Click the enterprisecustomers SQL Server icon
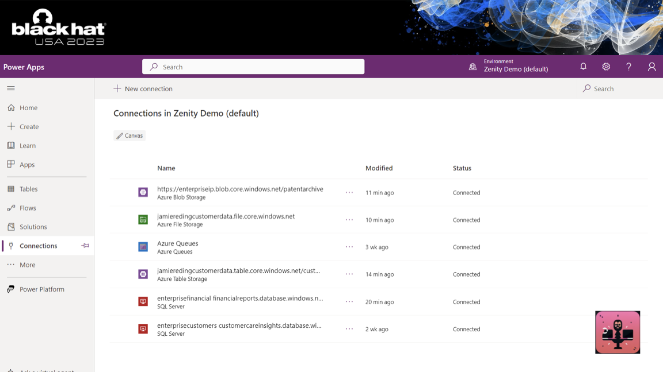This screenshot has width=663, height=372. pyautogui.click(x=143, y=329)
